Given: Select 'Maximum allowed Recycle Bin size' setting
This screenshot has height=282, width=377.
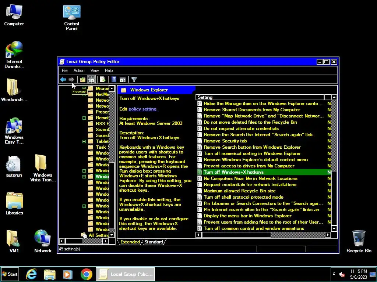Looking at the screenshot, I should (239, 191).
